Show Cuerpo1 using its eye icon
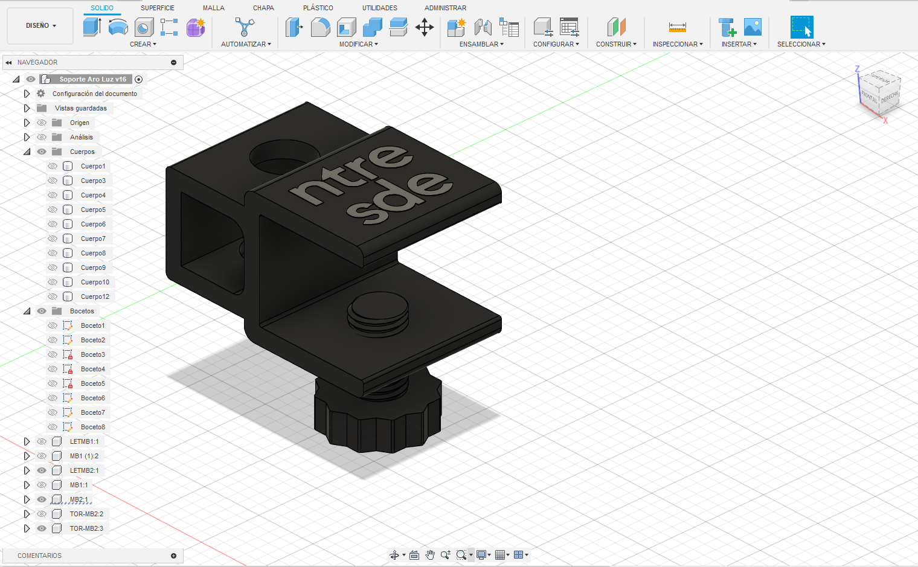 coord(53,166)
